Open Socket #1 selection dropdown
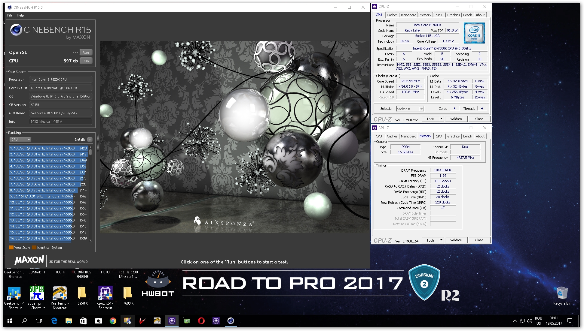Image resolution: width=584 pixels, height=331 pixels. [410, 109]
